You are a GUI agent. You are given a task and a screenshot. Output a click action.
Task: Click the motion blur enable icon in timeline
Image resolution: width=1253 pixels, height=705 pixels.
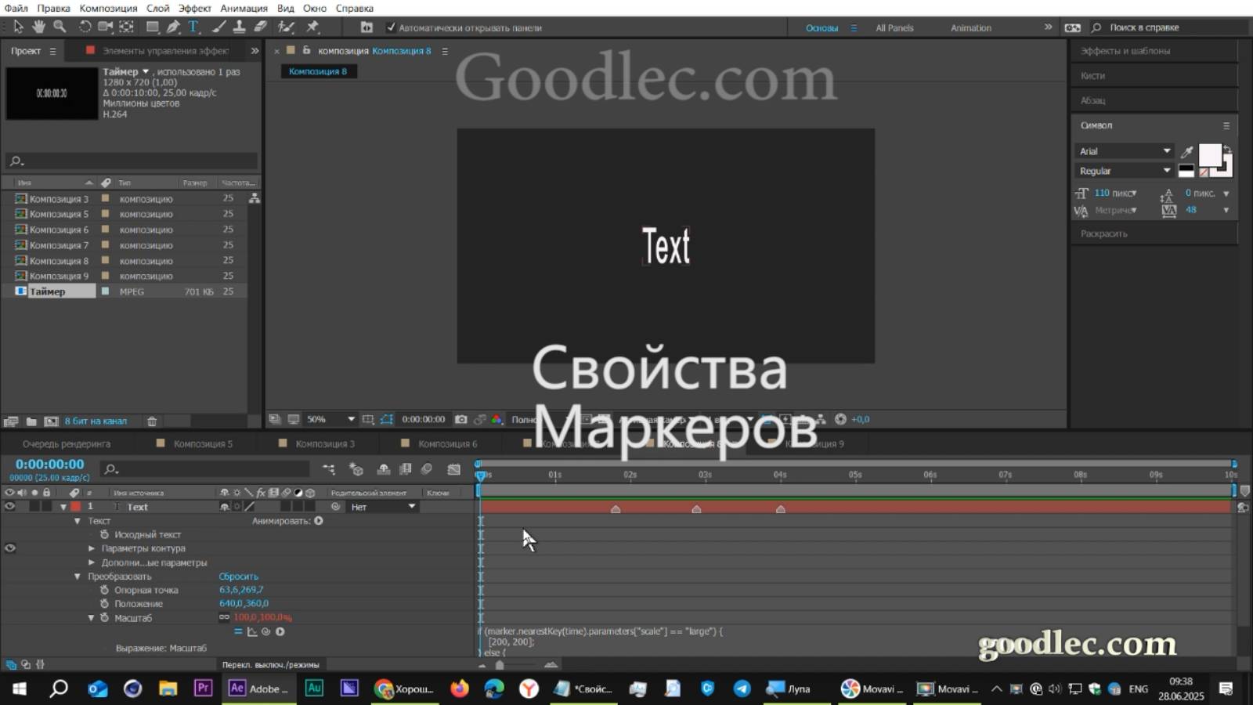coord(427,469)
